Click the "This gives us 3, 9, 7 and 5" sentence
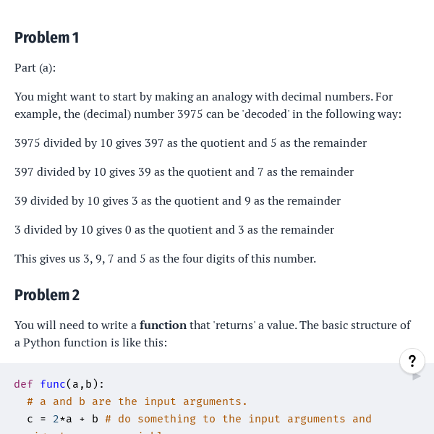The height and width of the screenshot is (434, 434). (x=165, y=258)
